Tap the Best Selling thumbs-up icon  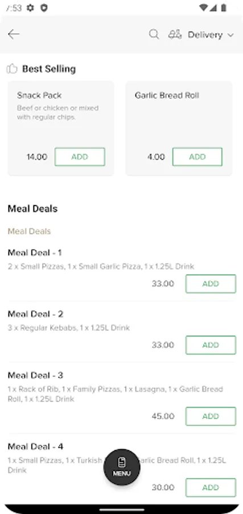12,69
